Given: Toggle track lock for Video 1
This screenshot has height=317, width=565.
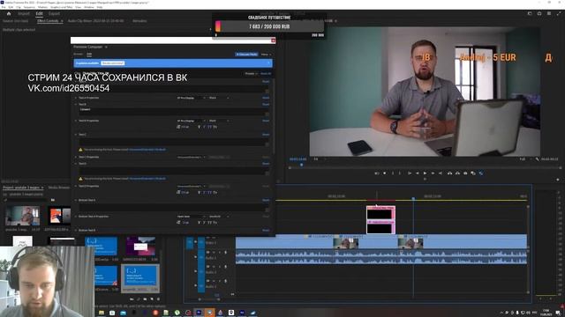Looking at the screenshot, I should (x=196, y=242).
